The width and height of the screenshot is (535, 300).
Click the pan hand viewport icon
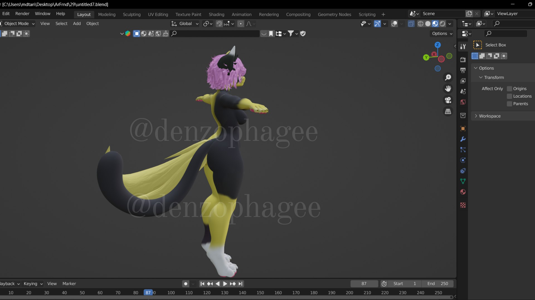448,89
